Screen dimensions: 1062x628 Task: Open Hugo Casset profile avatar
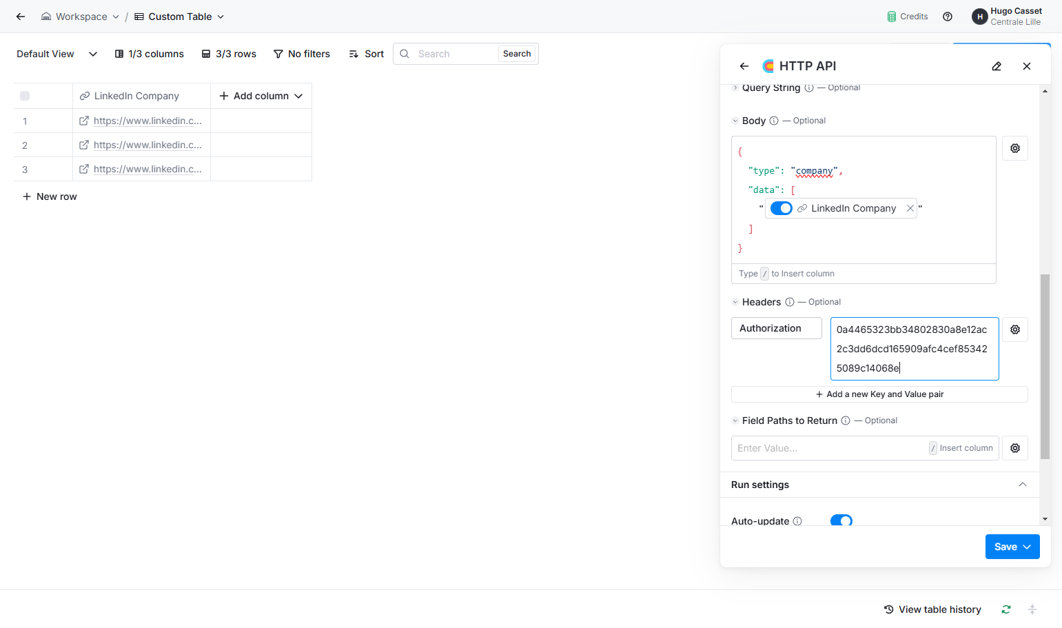click(x=979, y=17)
